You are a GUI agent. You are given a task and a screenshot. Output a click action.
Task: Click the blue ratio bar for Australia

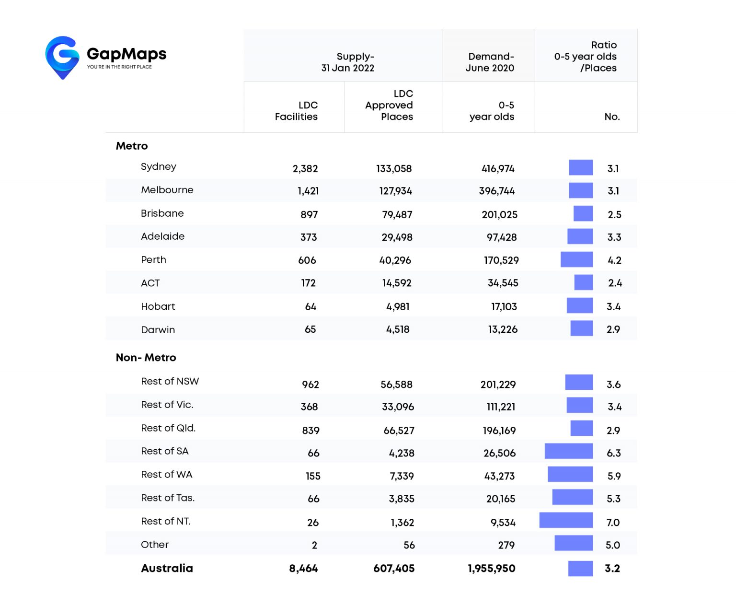pos(580,569)
